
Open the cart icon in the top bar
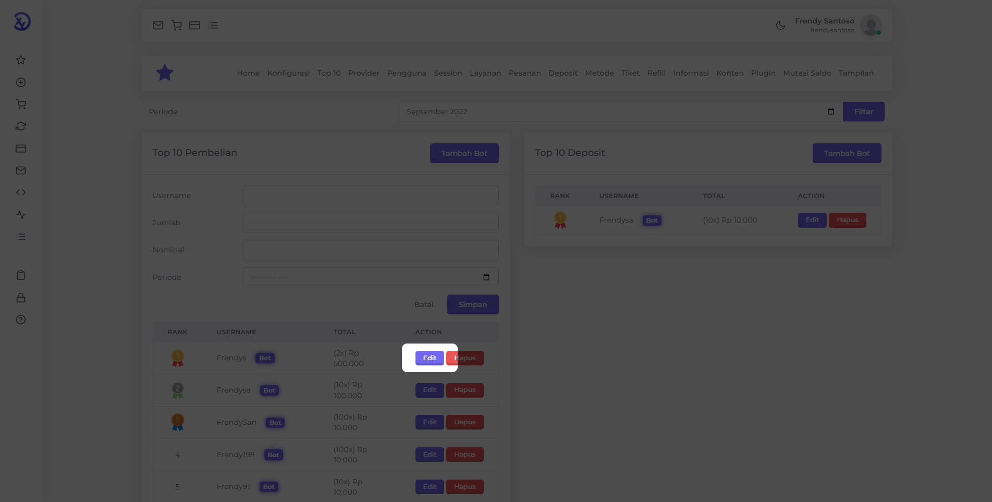click(x=176, y=25)
